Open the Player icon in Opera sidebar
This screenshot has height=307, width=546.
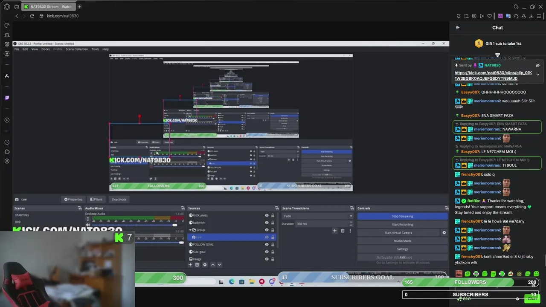[x=7, y=120]
